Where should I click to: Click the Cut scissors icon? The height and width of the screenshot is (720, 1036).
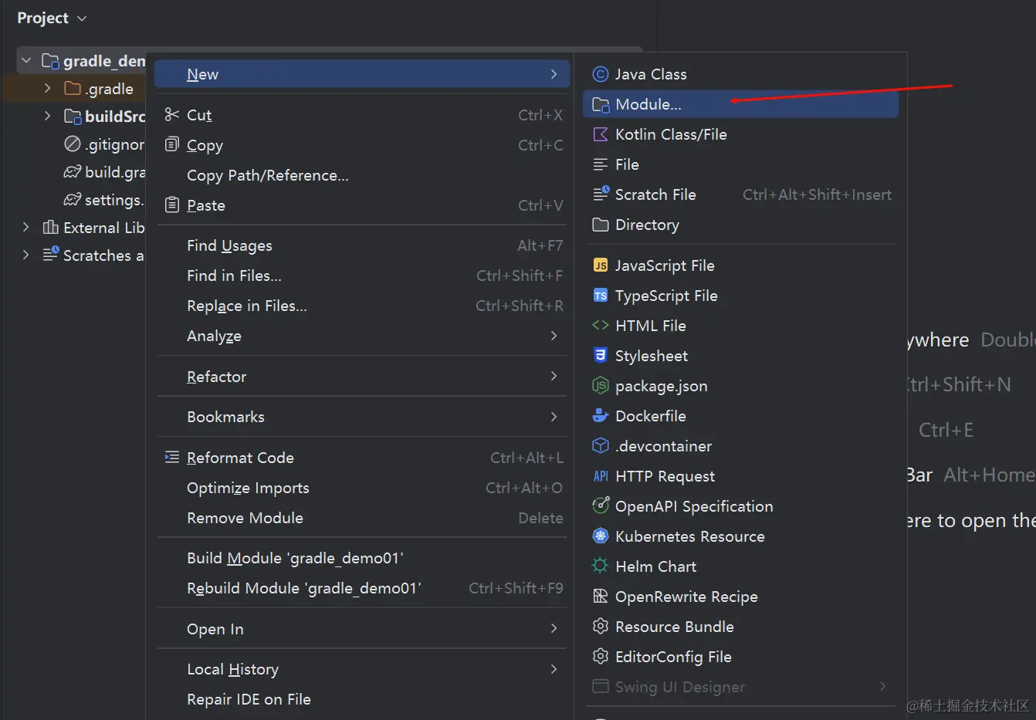point(172,115)
